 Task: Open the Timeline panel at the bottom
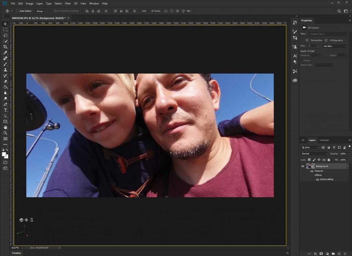tap(16, 253)
